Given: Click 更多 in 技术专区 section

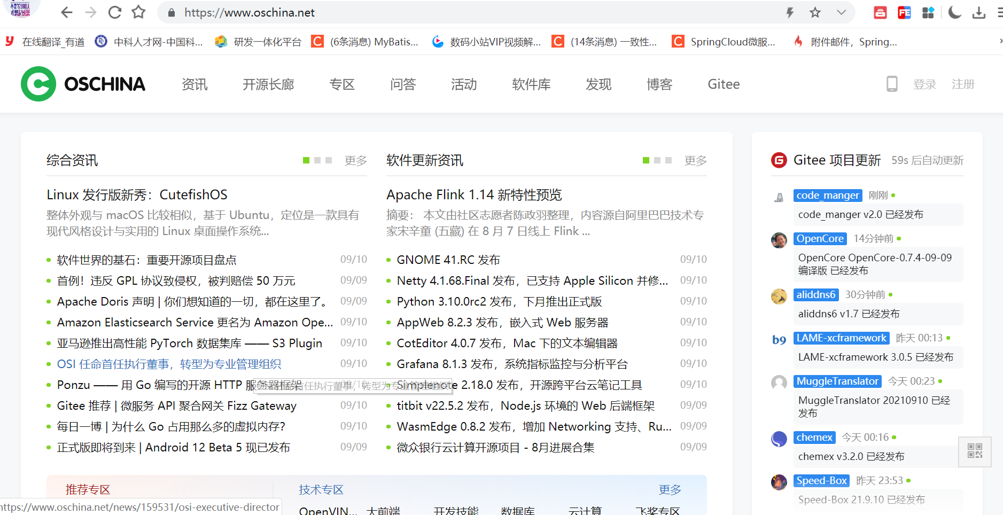Looking at the screenshot, I should tap(670, 490).
